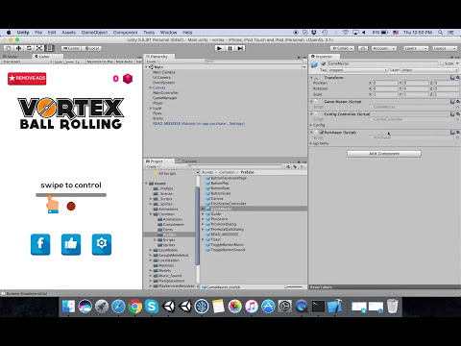Image resolution: width=461 pixels, height=346 pixels.
Task: Open the Window menu
Action: [168, 33]
